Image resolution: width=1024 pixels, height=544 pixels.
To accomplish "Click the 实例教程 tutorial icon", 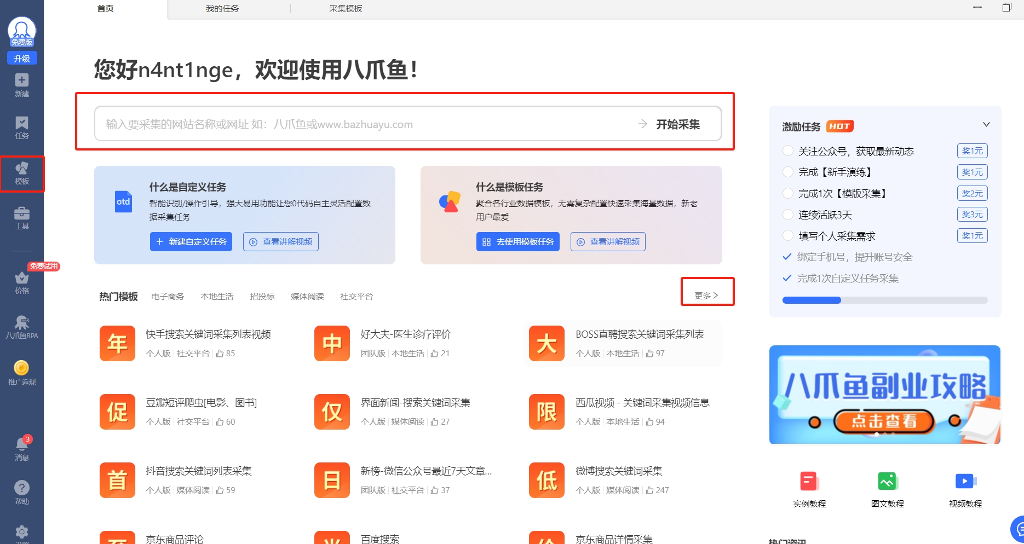I will [x=809, y=482].
